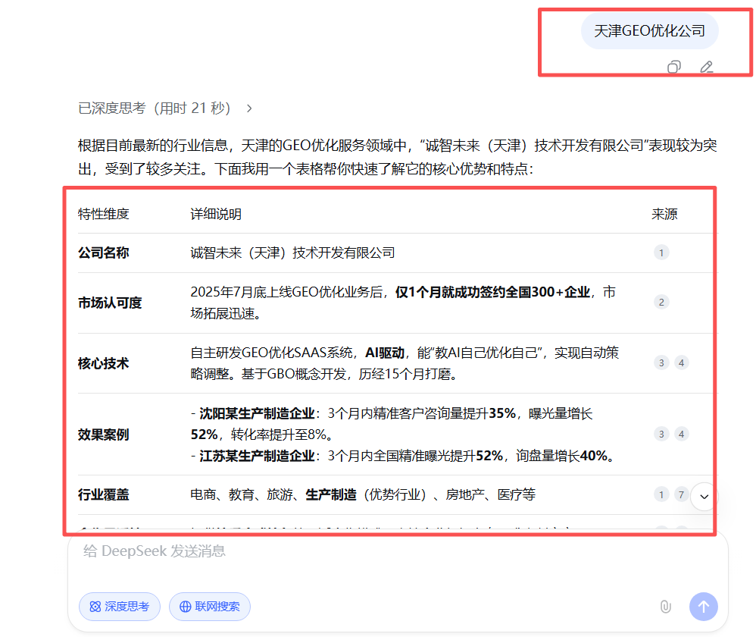Open source badge 1 in 公司名称 row
756x637 pixels.
pos(661,253)
